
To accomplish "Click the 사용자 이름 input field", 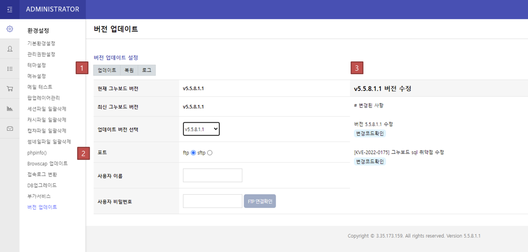I will pyautogui.click(x=213, y=175).
